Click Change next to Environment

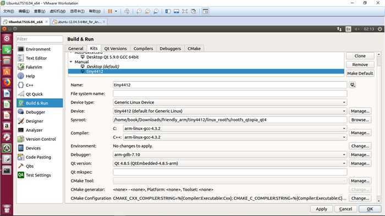(x=360, y=146)
